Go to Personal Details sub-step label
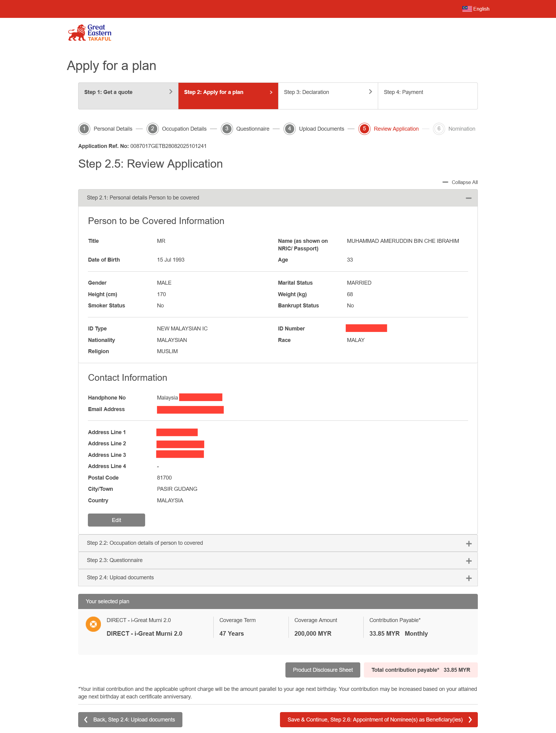Screen dimensions: 556x733 pos(113,129)
